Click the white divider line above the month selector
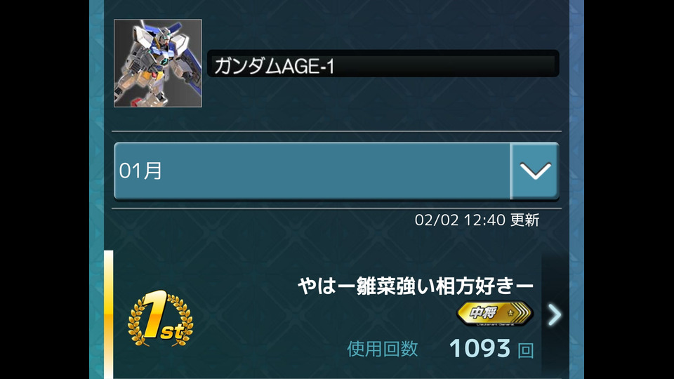This screenshot has height=379, width=674. pyautogui.click(x=336, y=131)
